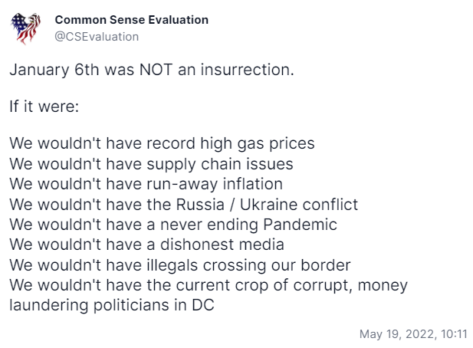This screenshot has height=348, width=473.
Task: Open the Common Sense Evaluation eagle flag avatar
Action: [25, 28]
